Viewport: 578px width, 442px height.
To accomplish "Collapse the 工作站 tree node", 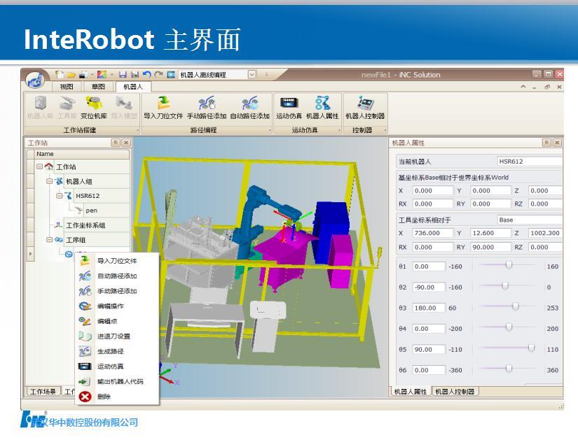I will tap(39, 166).
